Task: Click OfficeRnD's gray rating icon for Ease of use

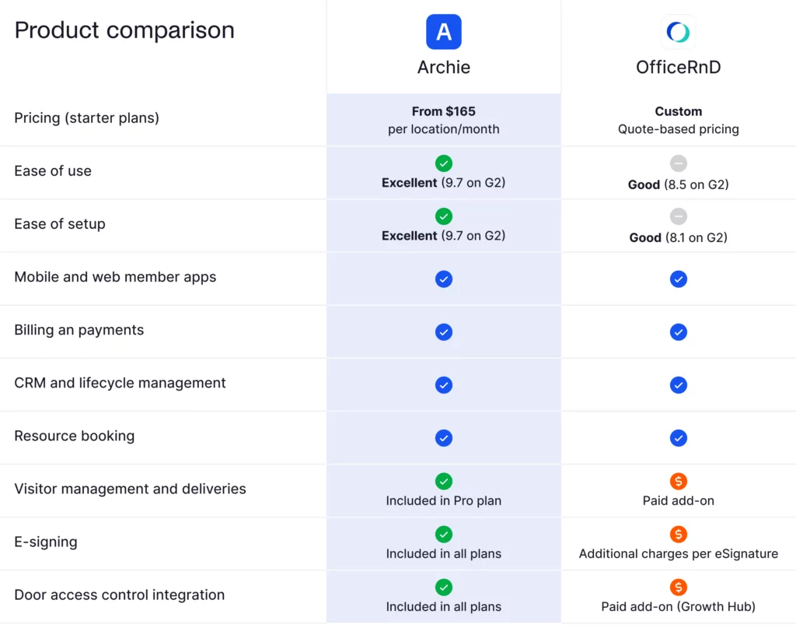Action: pyautogui.click(x=678, y=163)
